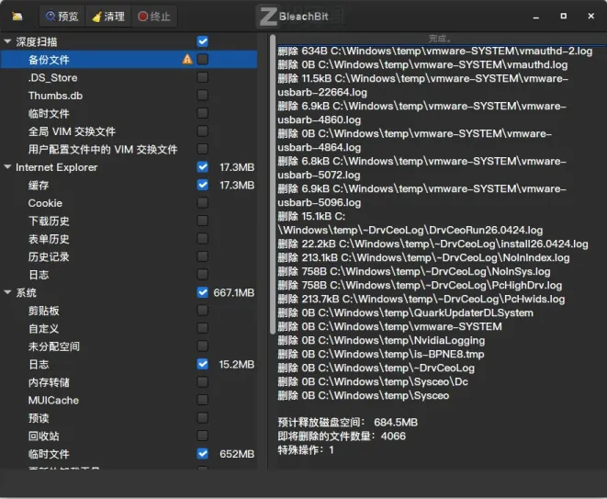Enable the 回收站 checkbox
This screenshot has width=607, height=499.
click(202, 436)
